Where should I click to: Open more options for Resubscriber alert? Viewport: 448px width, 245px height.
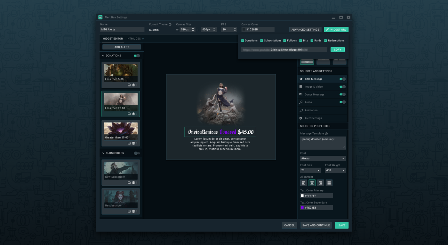pos(137,211)
